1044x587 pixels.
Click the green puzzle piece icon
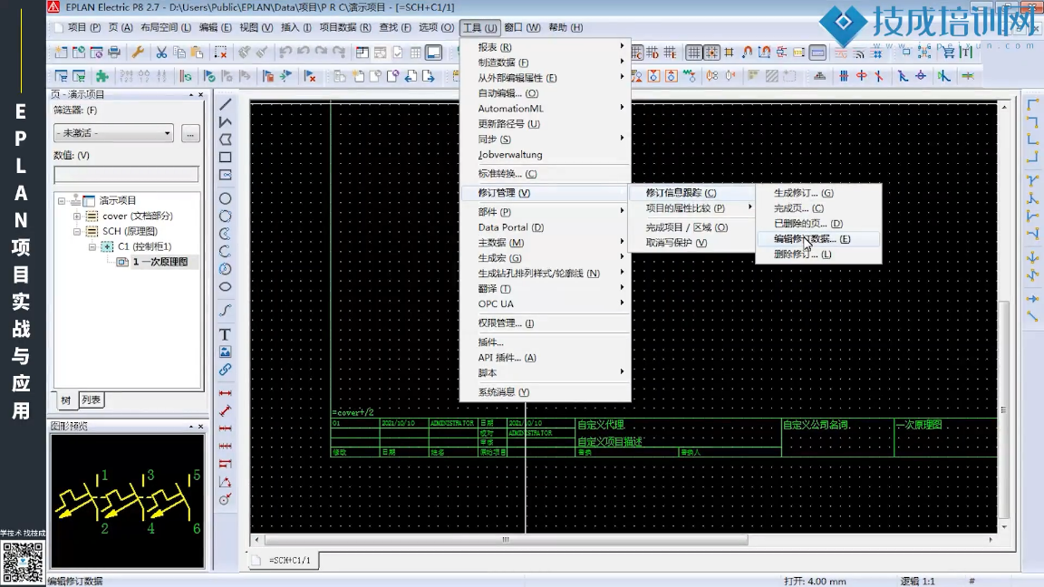tap(101, 76)
